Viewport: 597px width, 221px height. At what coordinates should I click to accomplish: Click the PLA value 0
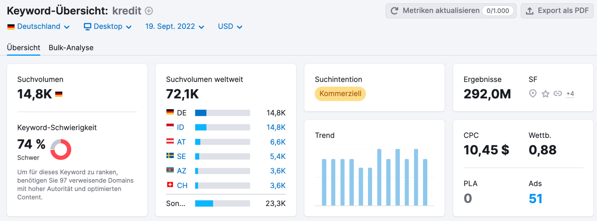(x=468, y=199)
